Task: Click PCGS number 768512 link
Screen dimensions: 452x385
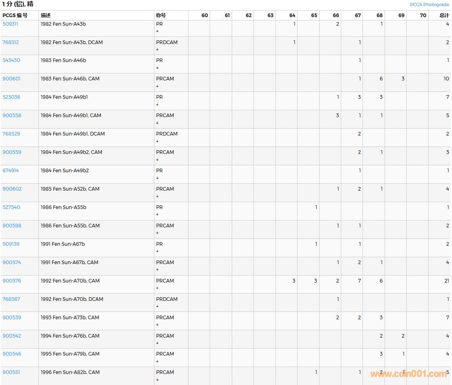Action: 11,42
